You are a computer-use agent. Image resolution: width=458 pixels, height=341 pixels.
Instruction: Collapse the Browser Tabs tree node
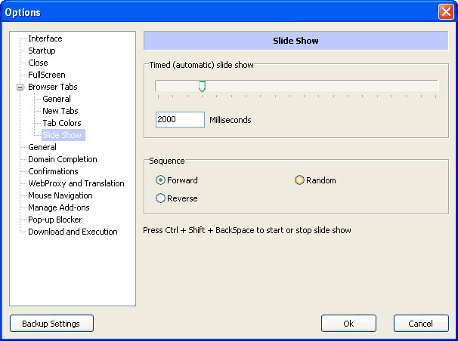(x=20, y=87)
